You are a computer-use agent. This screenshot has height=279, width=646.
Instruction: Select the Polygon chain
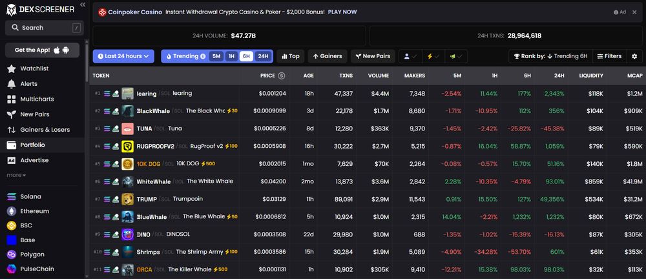32,254
